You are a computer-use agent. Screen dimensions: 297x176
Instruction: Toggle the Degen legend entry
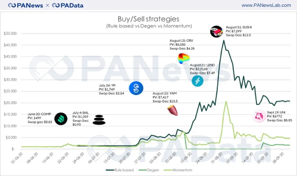pyautogui.click(x=149, y=170)
